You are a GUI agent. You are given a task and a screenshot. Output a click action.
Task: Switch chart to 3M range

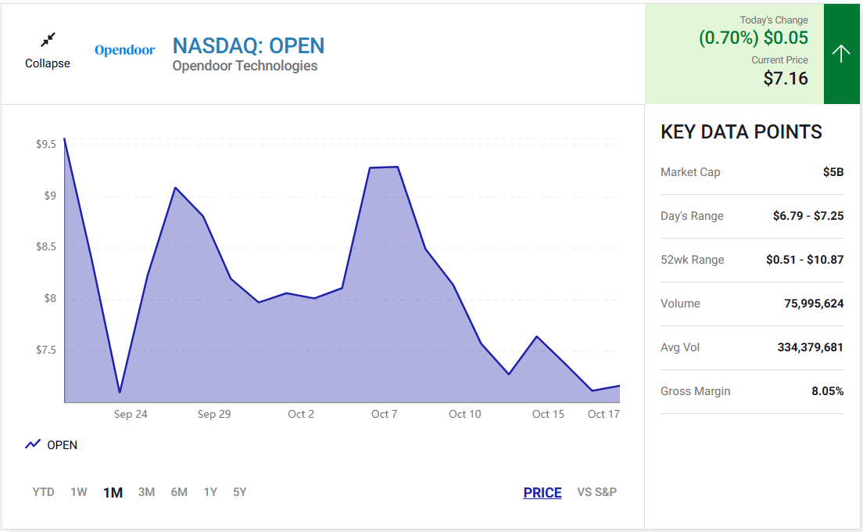(x=146, y=492)
